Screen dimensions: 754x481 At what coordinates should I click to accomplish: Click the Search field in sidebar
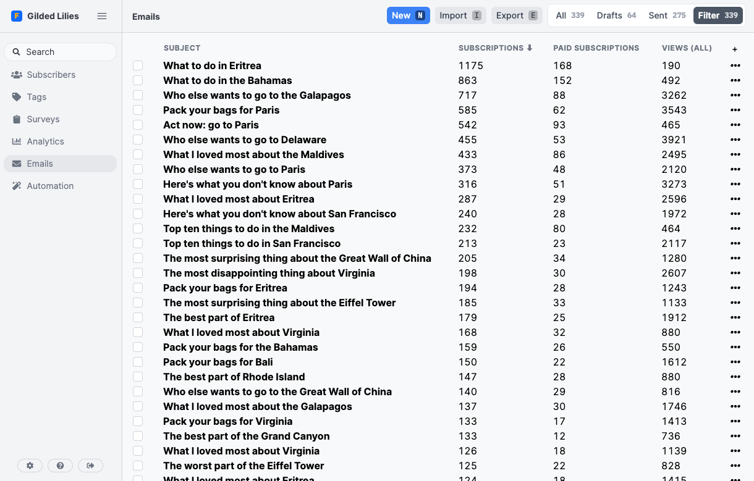pos(60,52)
